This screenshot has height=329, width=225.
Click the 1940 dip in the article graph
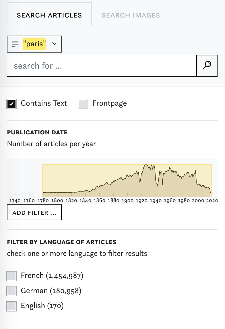coord(157,183)
